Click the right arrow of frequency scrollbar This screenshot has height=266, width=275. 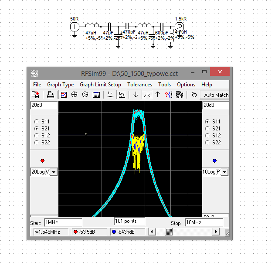click(215, 232)
